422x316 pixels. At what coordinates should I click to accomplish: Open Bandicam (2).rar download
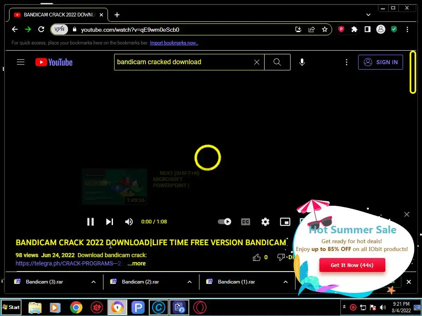tap(140, 281)
